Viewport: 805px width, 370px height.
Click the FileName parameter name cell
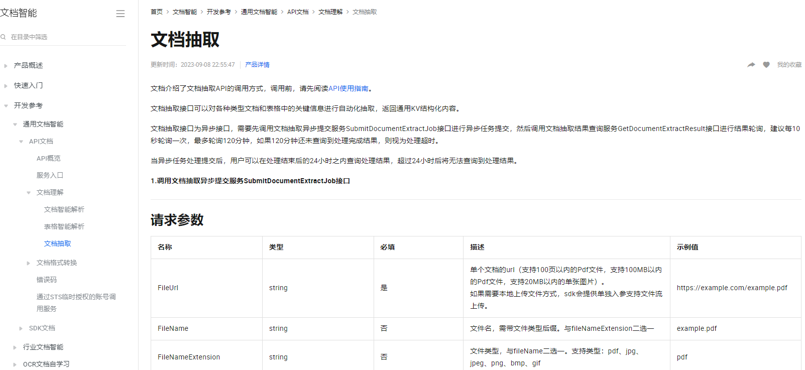pos(206,329)
